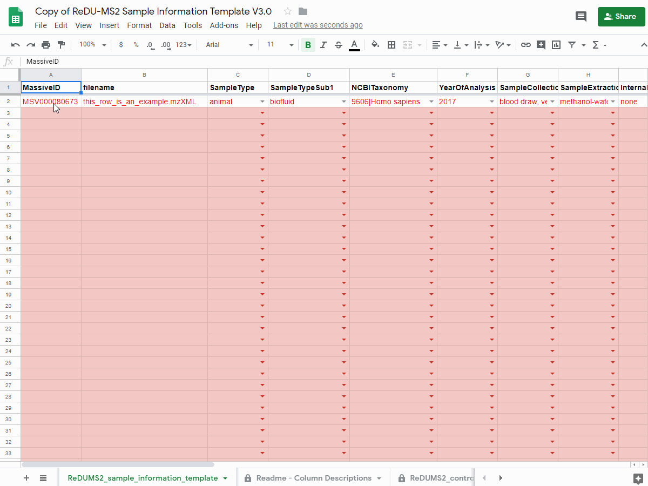Screen dimensions: 648x486
Task: Open the Edit menu
Action: 61,25
